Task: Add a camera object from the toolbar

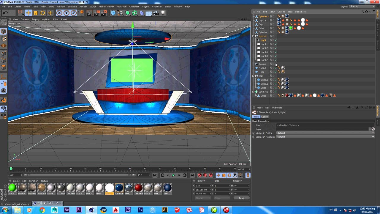Action: [x=156, y=13]
